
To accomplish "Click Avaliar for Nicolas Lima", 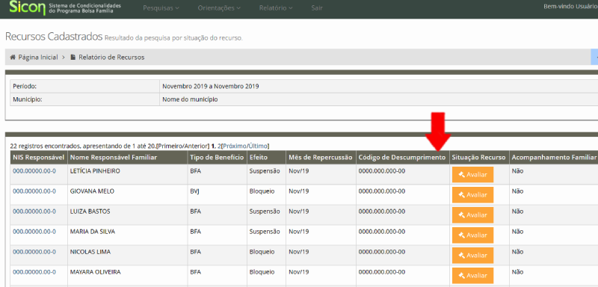I will (x=472, y=256).
